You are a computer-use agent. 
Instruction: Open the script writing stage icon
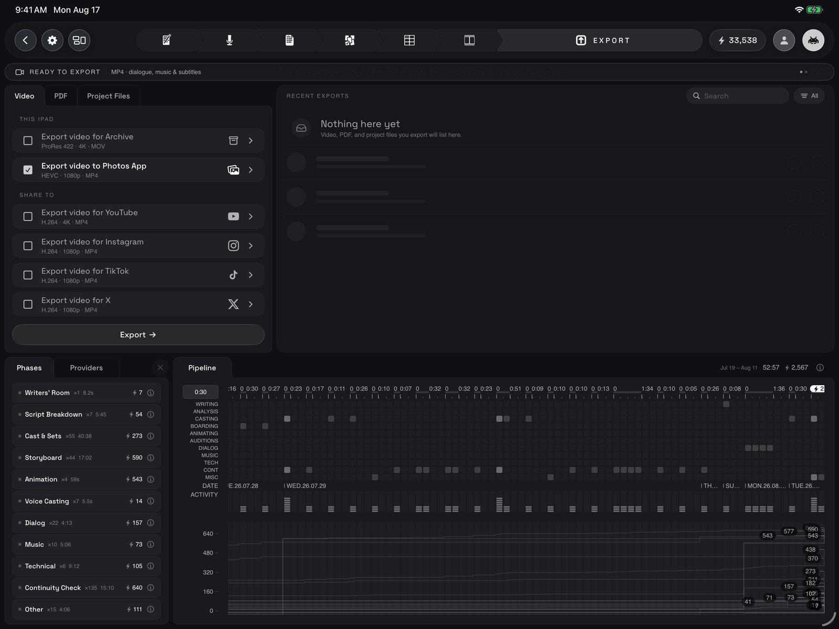167,40
